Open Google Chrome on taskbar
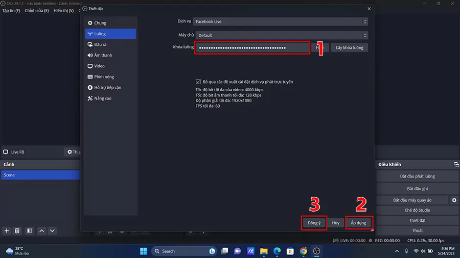 [x=303, y=251]
